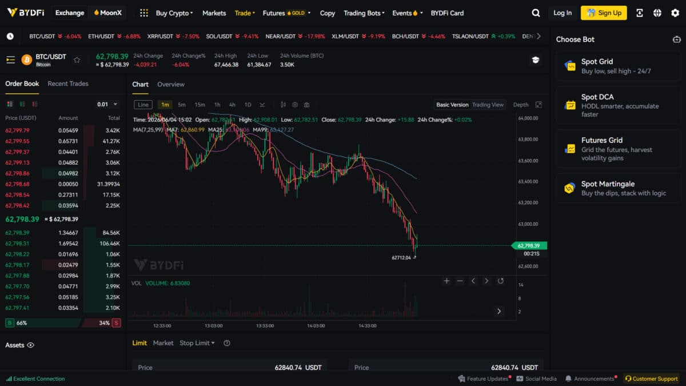The width and height of the screenshot is (686, 386).
Task: Expand more chart intervals arrow
Action: [x=262, y=105]
